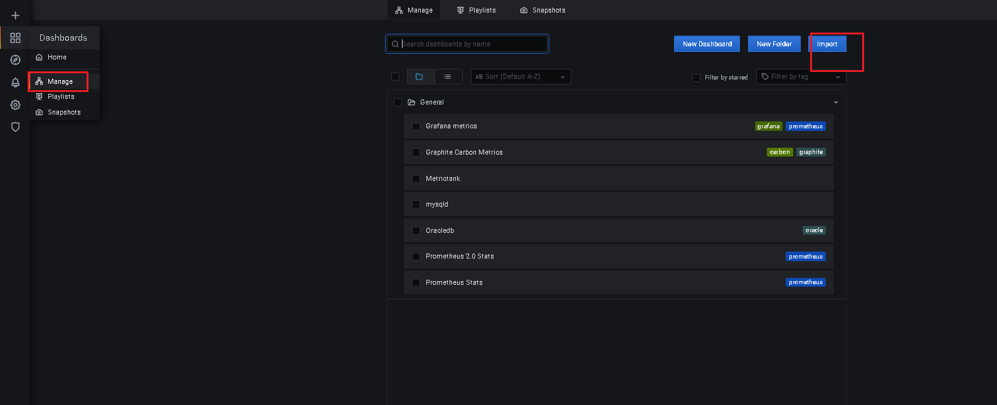Click the plus Create icon in sidebar
Screen dimensions: 997x405
click(16, 15)
